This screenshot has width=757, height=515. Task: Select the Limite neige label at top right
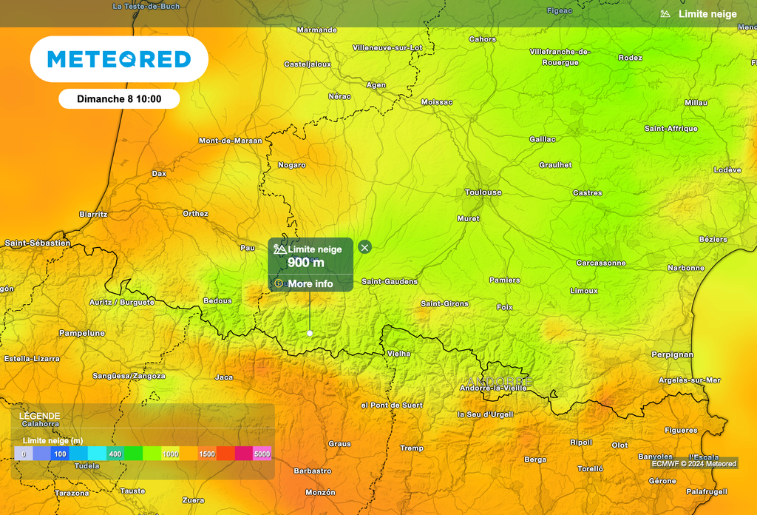pos(707,14)
